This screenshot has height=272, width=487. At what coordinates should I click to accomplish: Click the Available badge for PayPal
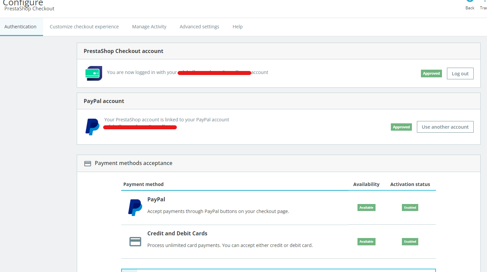[366, 208]
